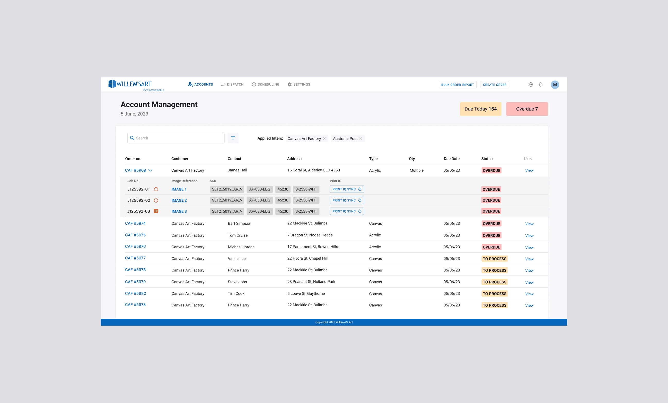Focus the Search input field

(x=176, y=138)
